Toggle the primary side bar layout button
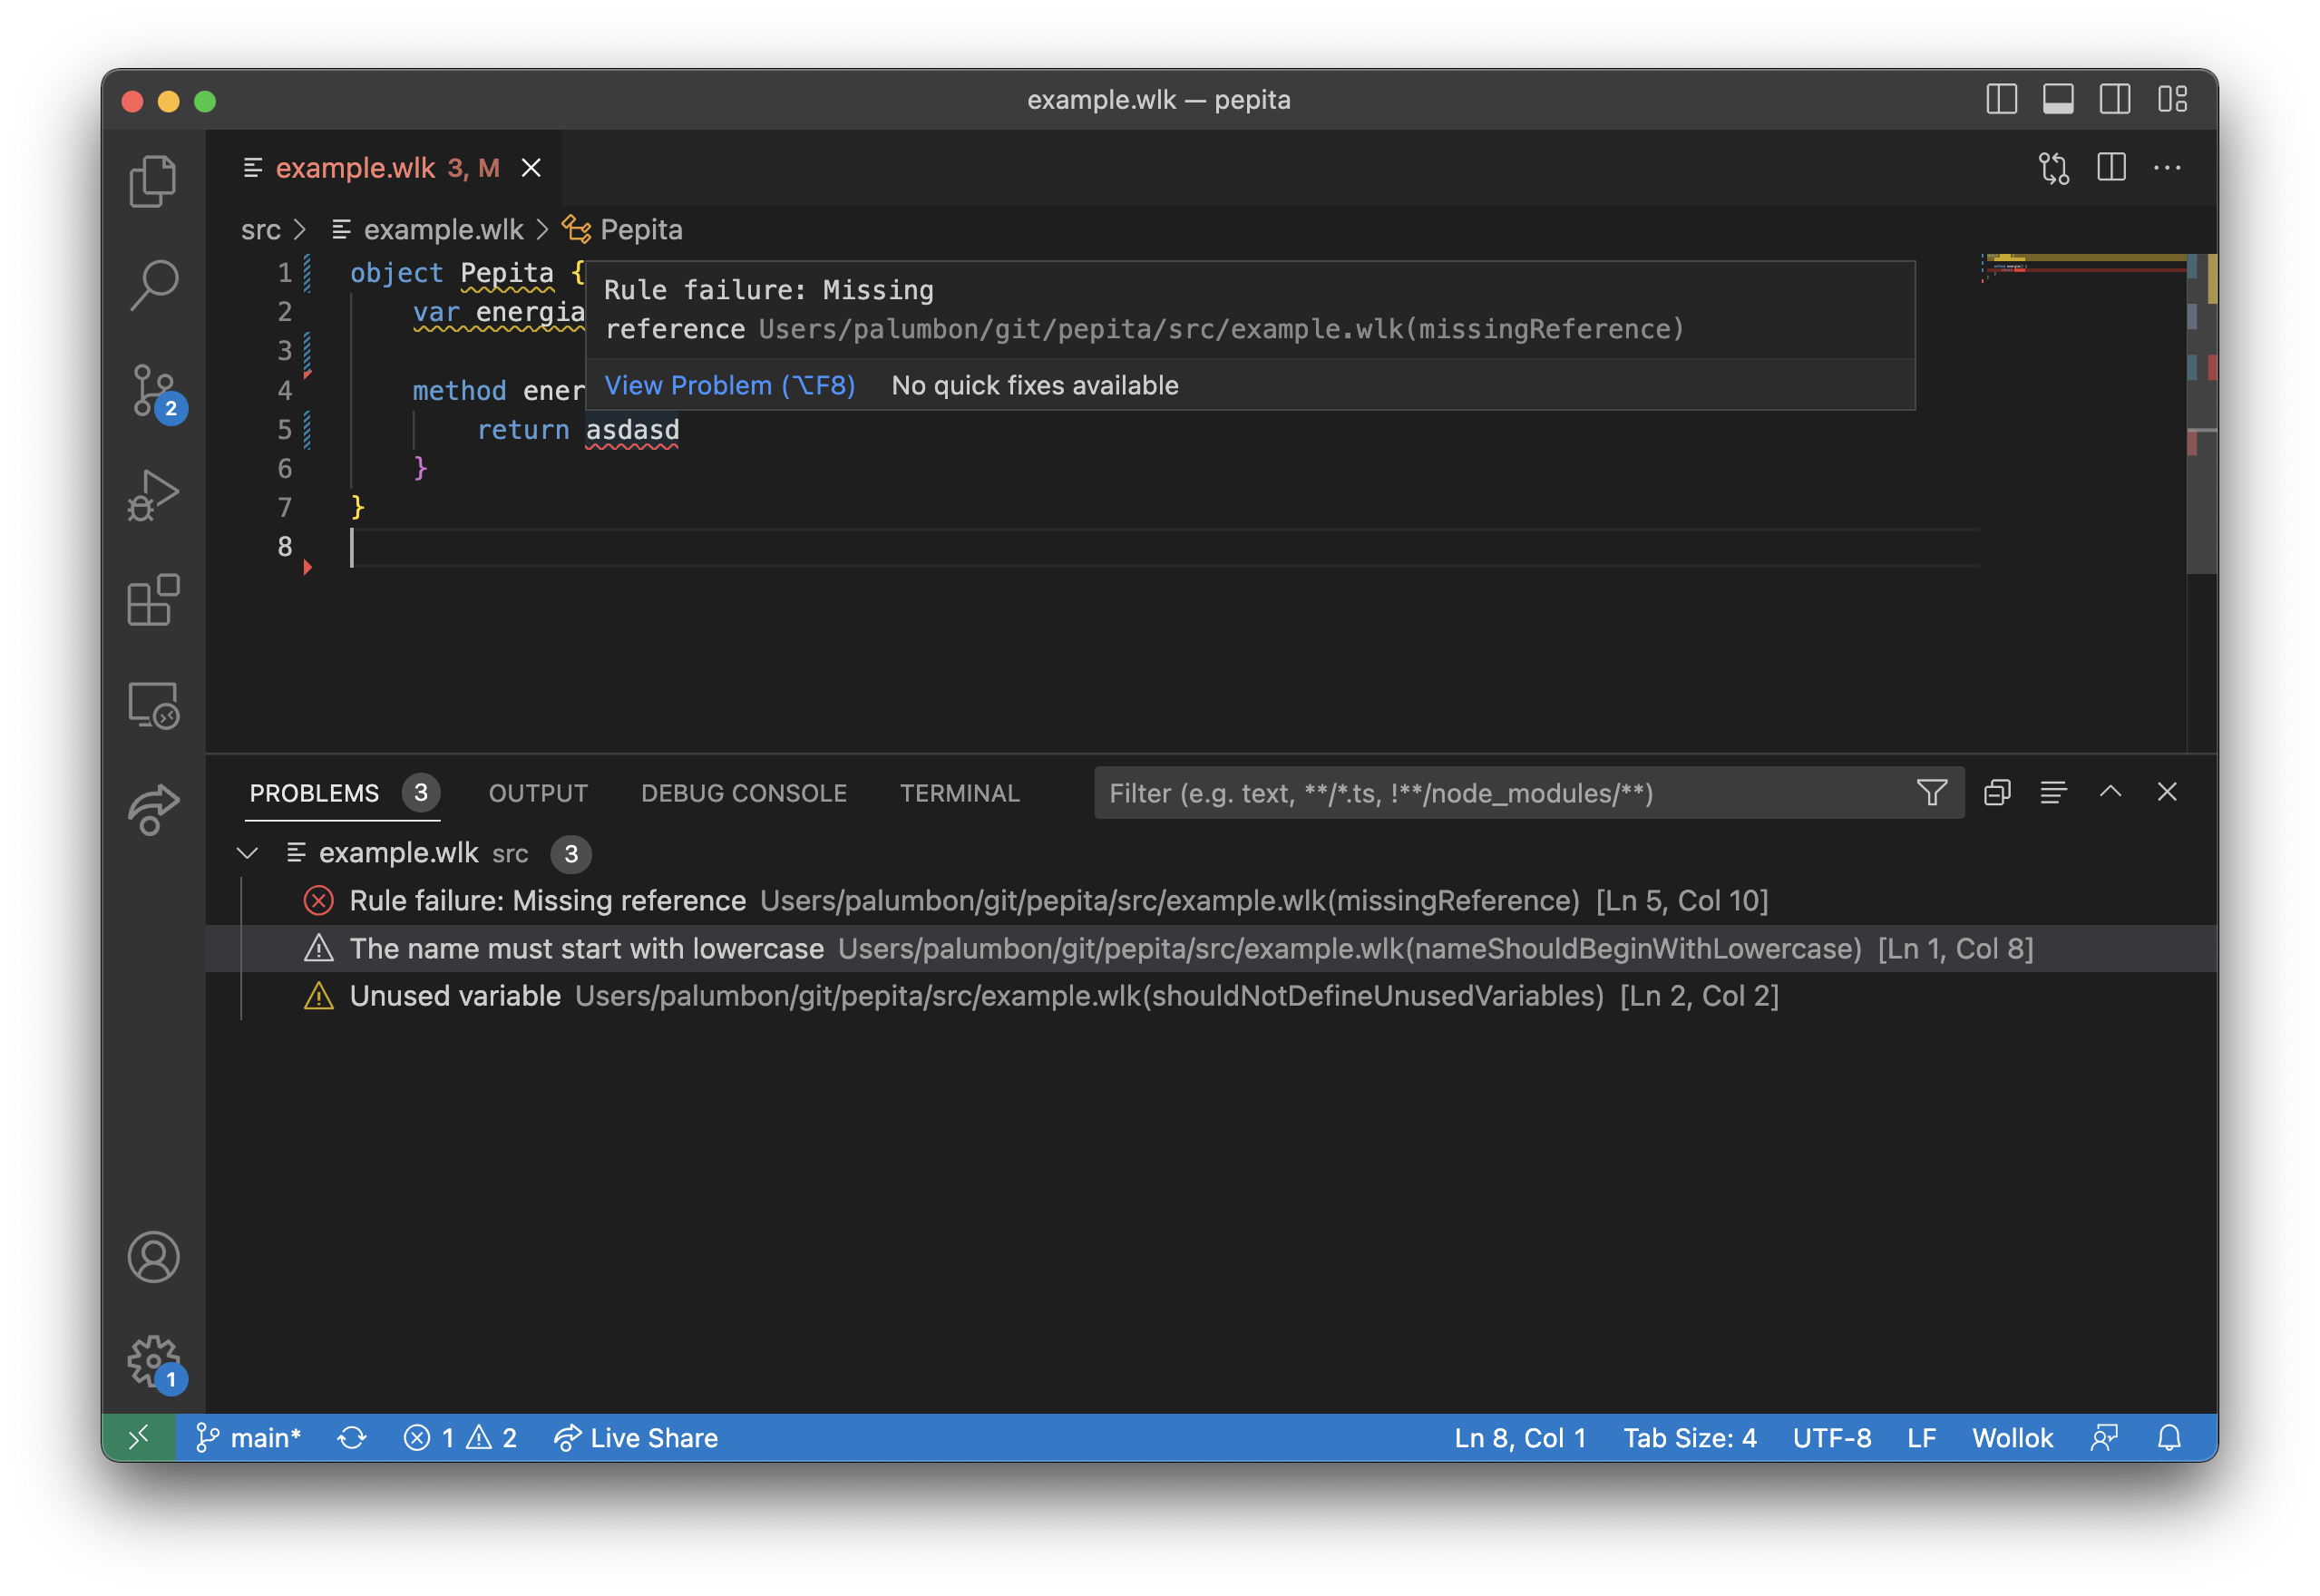The width and height of the screenshot is (2320, 1596). pos(2001,100)
